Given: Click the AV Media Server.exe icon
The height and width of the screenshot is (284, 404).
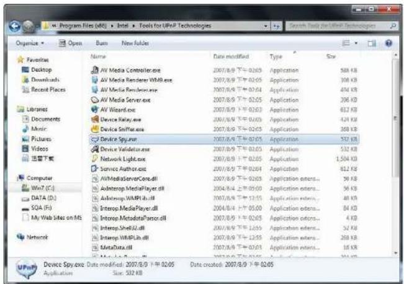Looking at the screenshot, I should click(95, 100).
